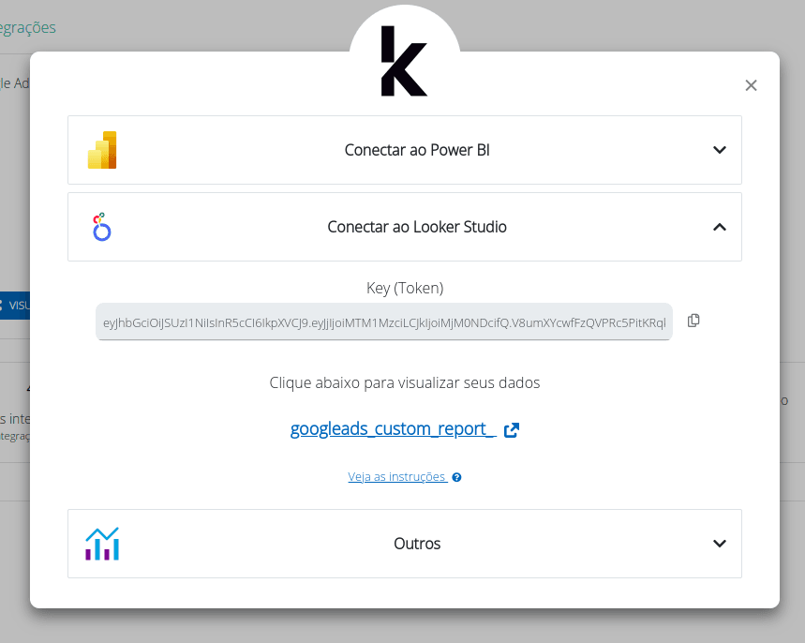805x643 pixels.
Task: Click the Outros bar chart icon
Action: click(x=102, y=544)
